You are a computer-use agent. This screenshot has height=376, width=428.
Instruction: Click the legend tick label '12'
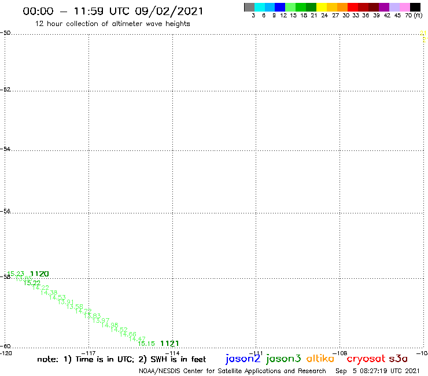pyautogui.click(x=283, y=16)
